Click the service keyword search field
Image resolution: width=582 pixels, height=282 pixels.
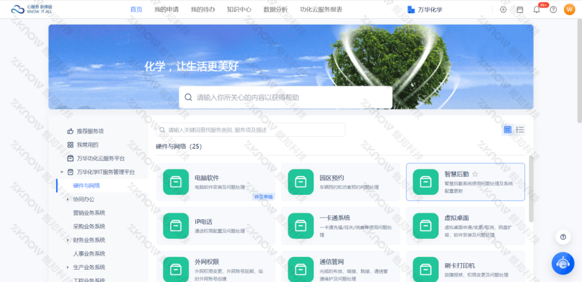tap(251, 130)
